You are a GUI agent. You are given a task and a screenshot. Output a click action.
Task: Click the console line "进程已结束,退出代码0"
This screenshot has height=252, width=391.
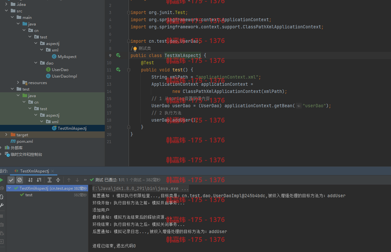coord(114,246)
